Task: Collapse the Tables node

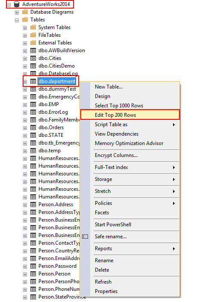Action: point(17,20)
